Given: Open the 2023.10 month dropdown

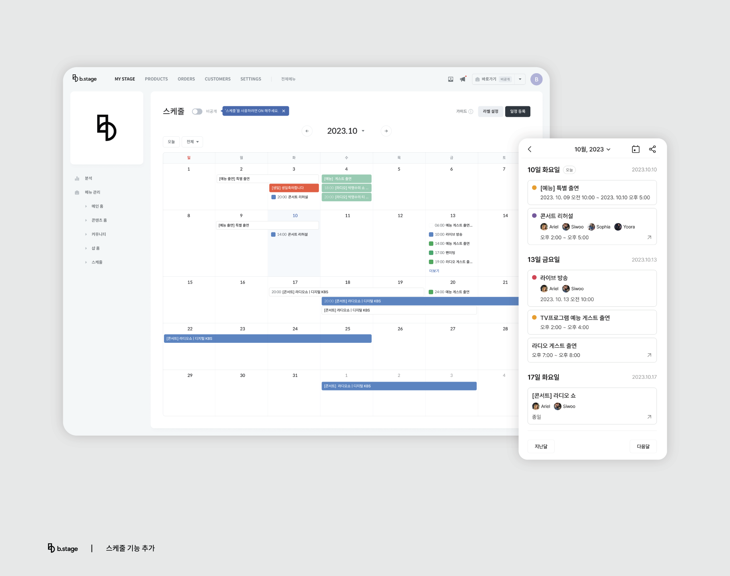Looking at the screenshot, I should (346, 131).
